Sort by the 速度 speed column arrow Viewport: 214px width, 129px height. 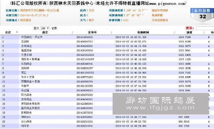(x=204, y=32)
